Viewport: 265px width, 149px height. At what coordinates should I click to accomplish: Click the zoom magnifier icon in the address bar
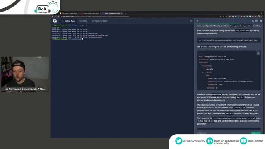pyautogui.click(x=221, y=17)
